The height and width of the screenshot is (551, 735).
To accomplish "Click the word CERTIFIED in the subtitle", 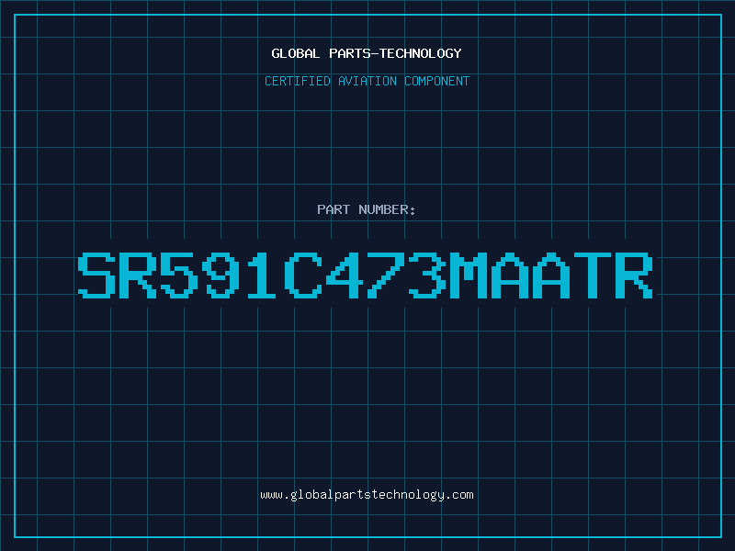I will pos(298,81).
